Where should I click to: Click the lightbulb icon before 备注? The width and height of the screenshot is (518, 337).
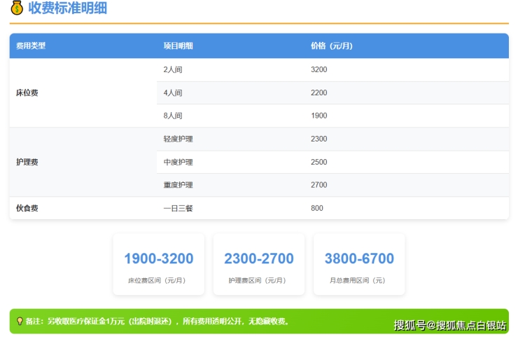tap(19, 322)
